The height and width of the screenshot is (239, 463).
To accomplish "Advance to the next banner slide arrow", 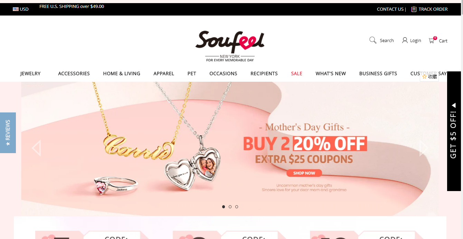I will point(424,148).
